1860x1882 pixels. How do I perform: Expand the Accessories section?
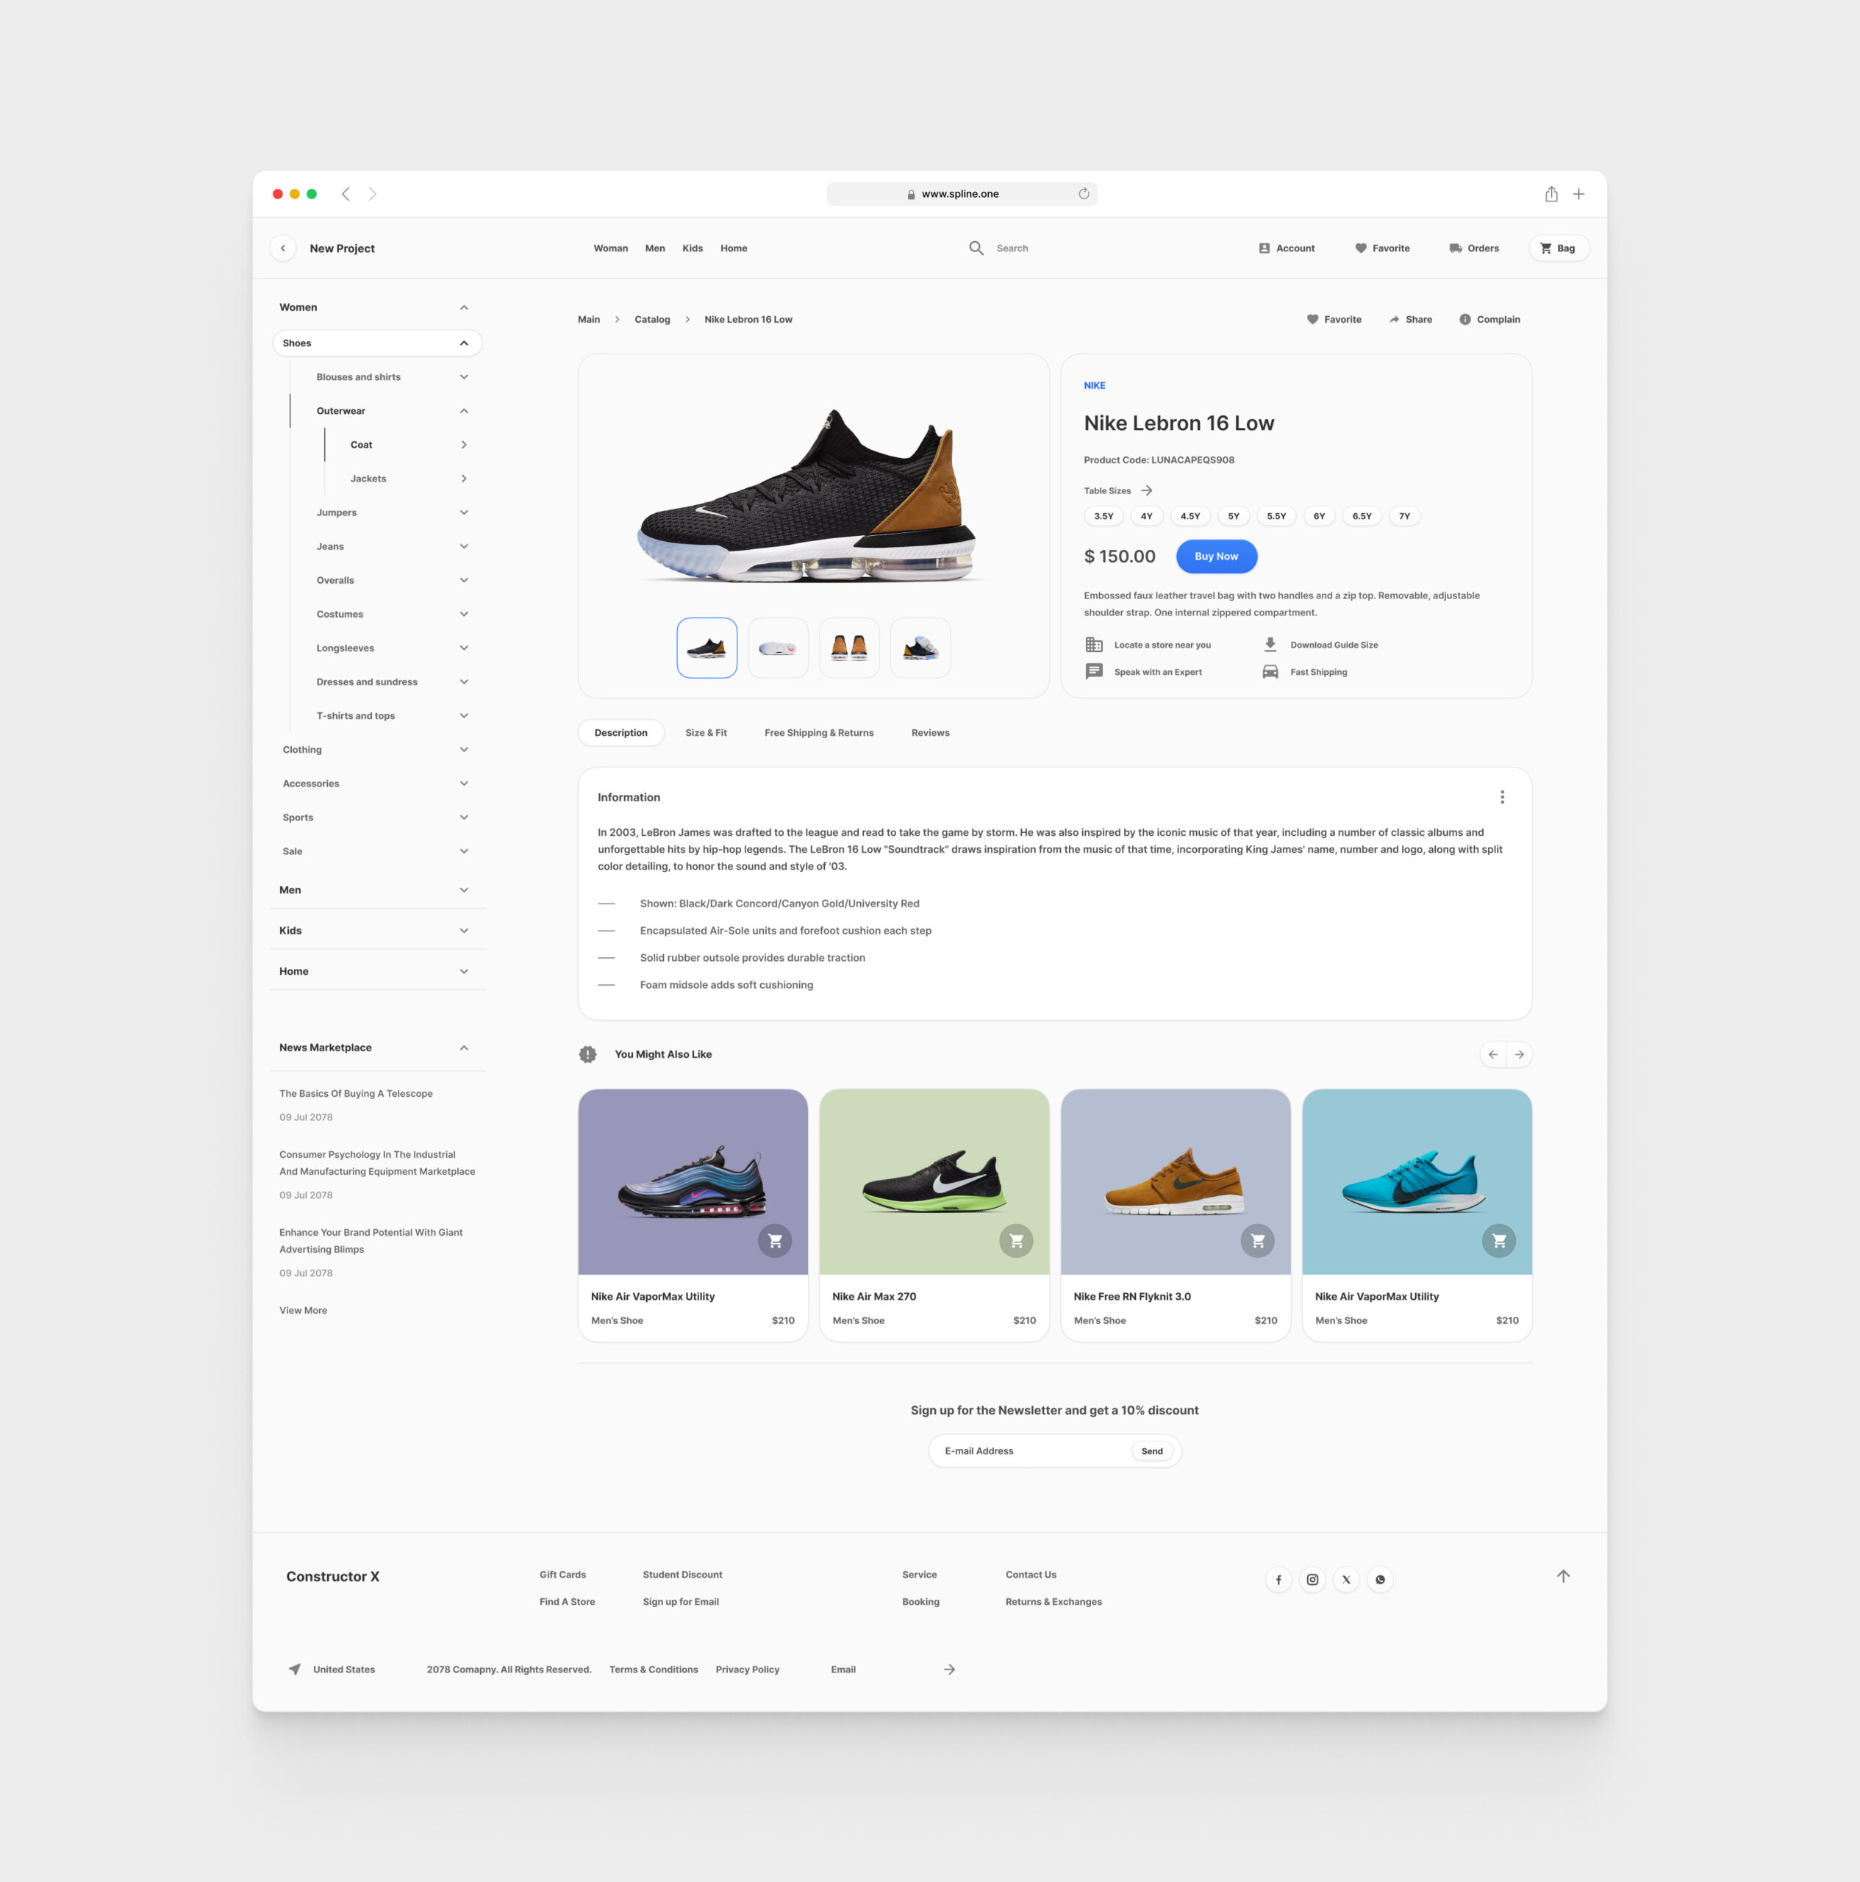(x=464, y=783)
